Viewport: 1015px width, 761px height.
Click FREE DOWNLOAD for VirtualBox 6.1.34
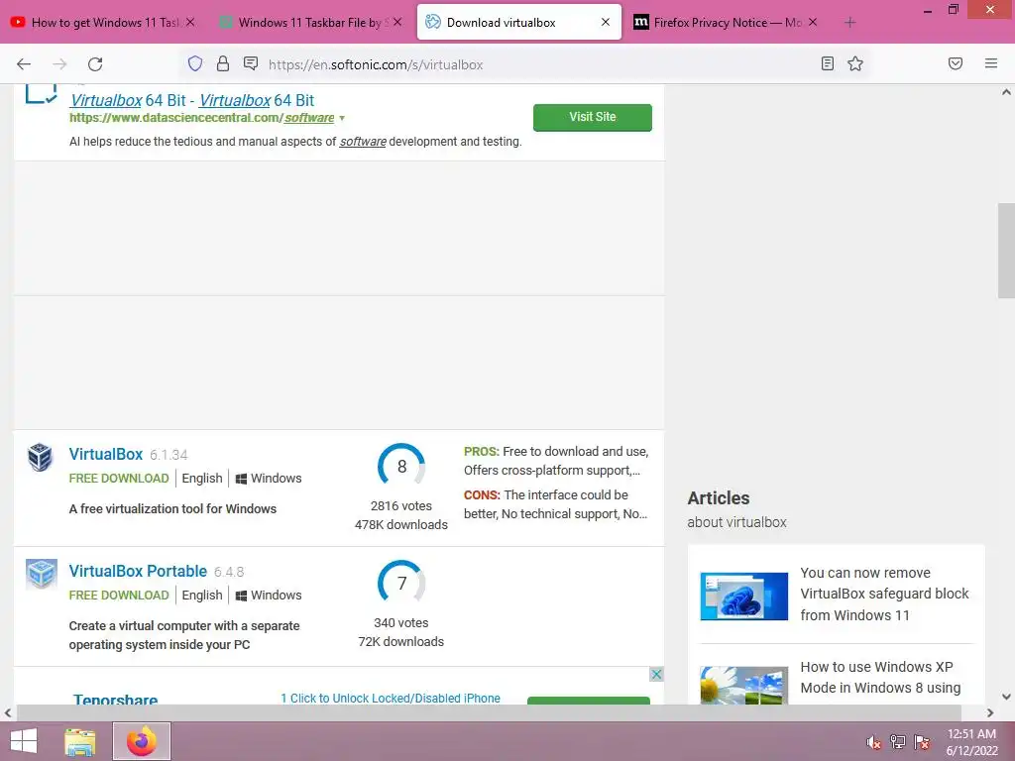pyautogui.click(x=119, y=479)
